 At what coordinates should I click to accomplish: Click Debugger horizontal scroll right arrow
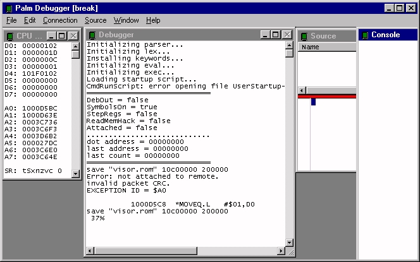tap(281, 251)
